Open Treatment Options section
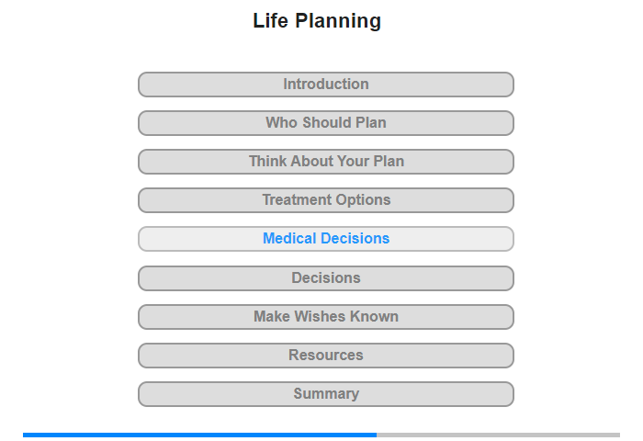The width and height of the screenshot is (643, 441). (x=325, y=200)
